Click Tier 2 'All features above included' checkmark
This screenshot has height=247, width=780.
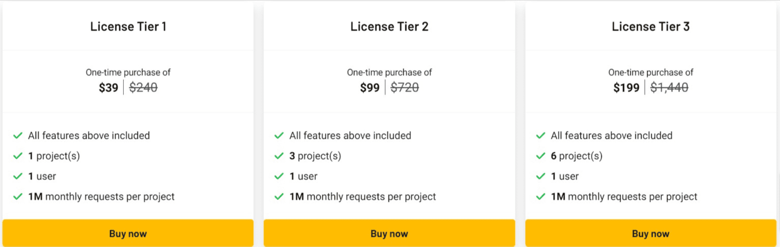279,135
